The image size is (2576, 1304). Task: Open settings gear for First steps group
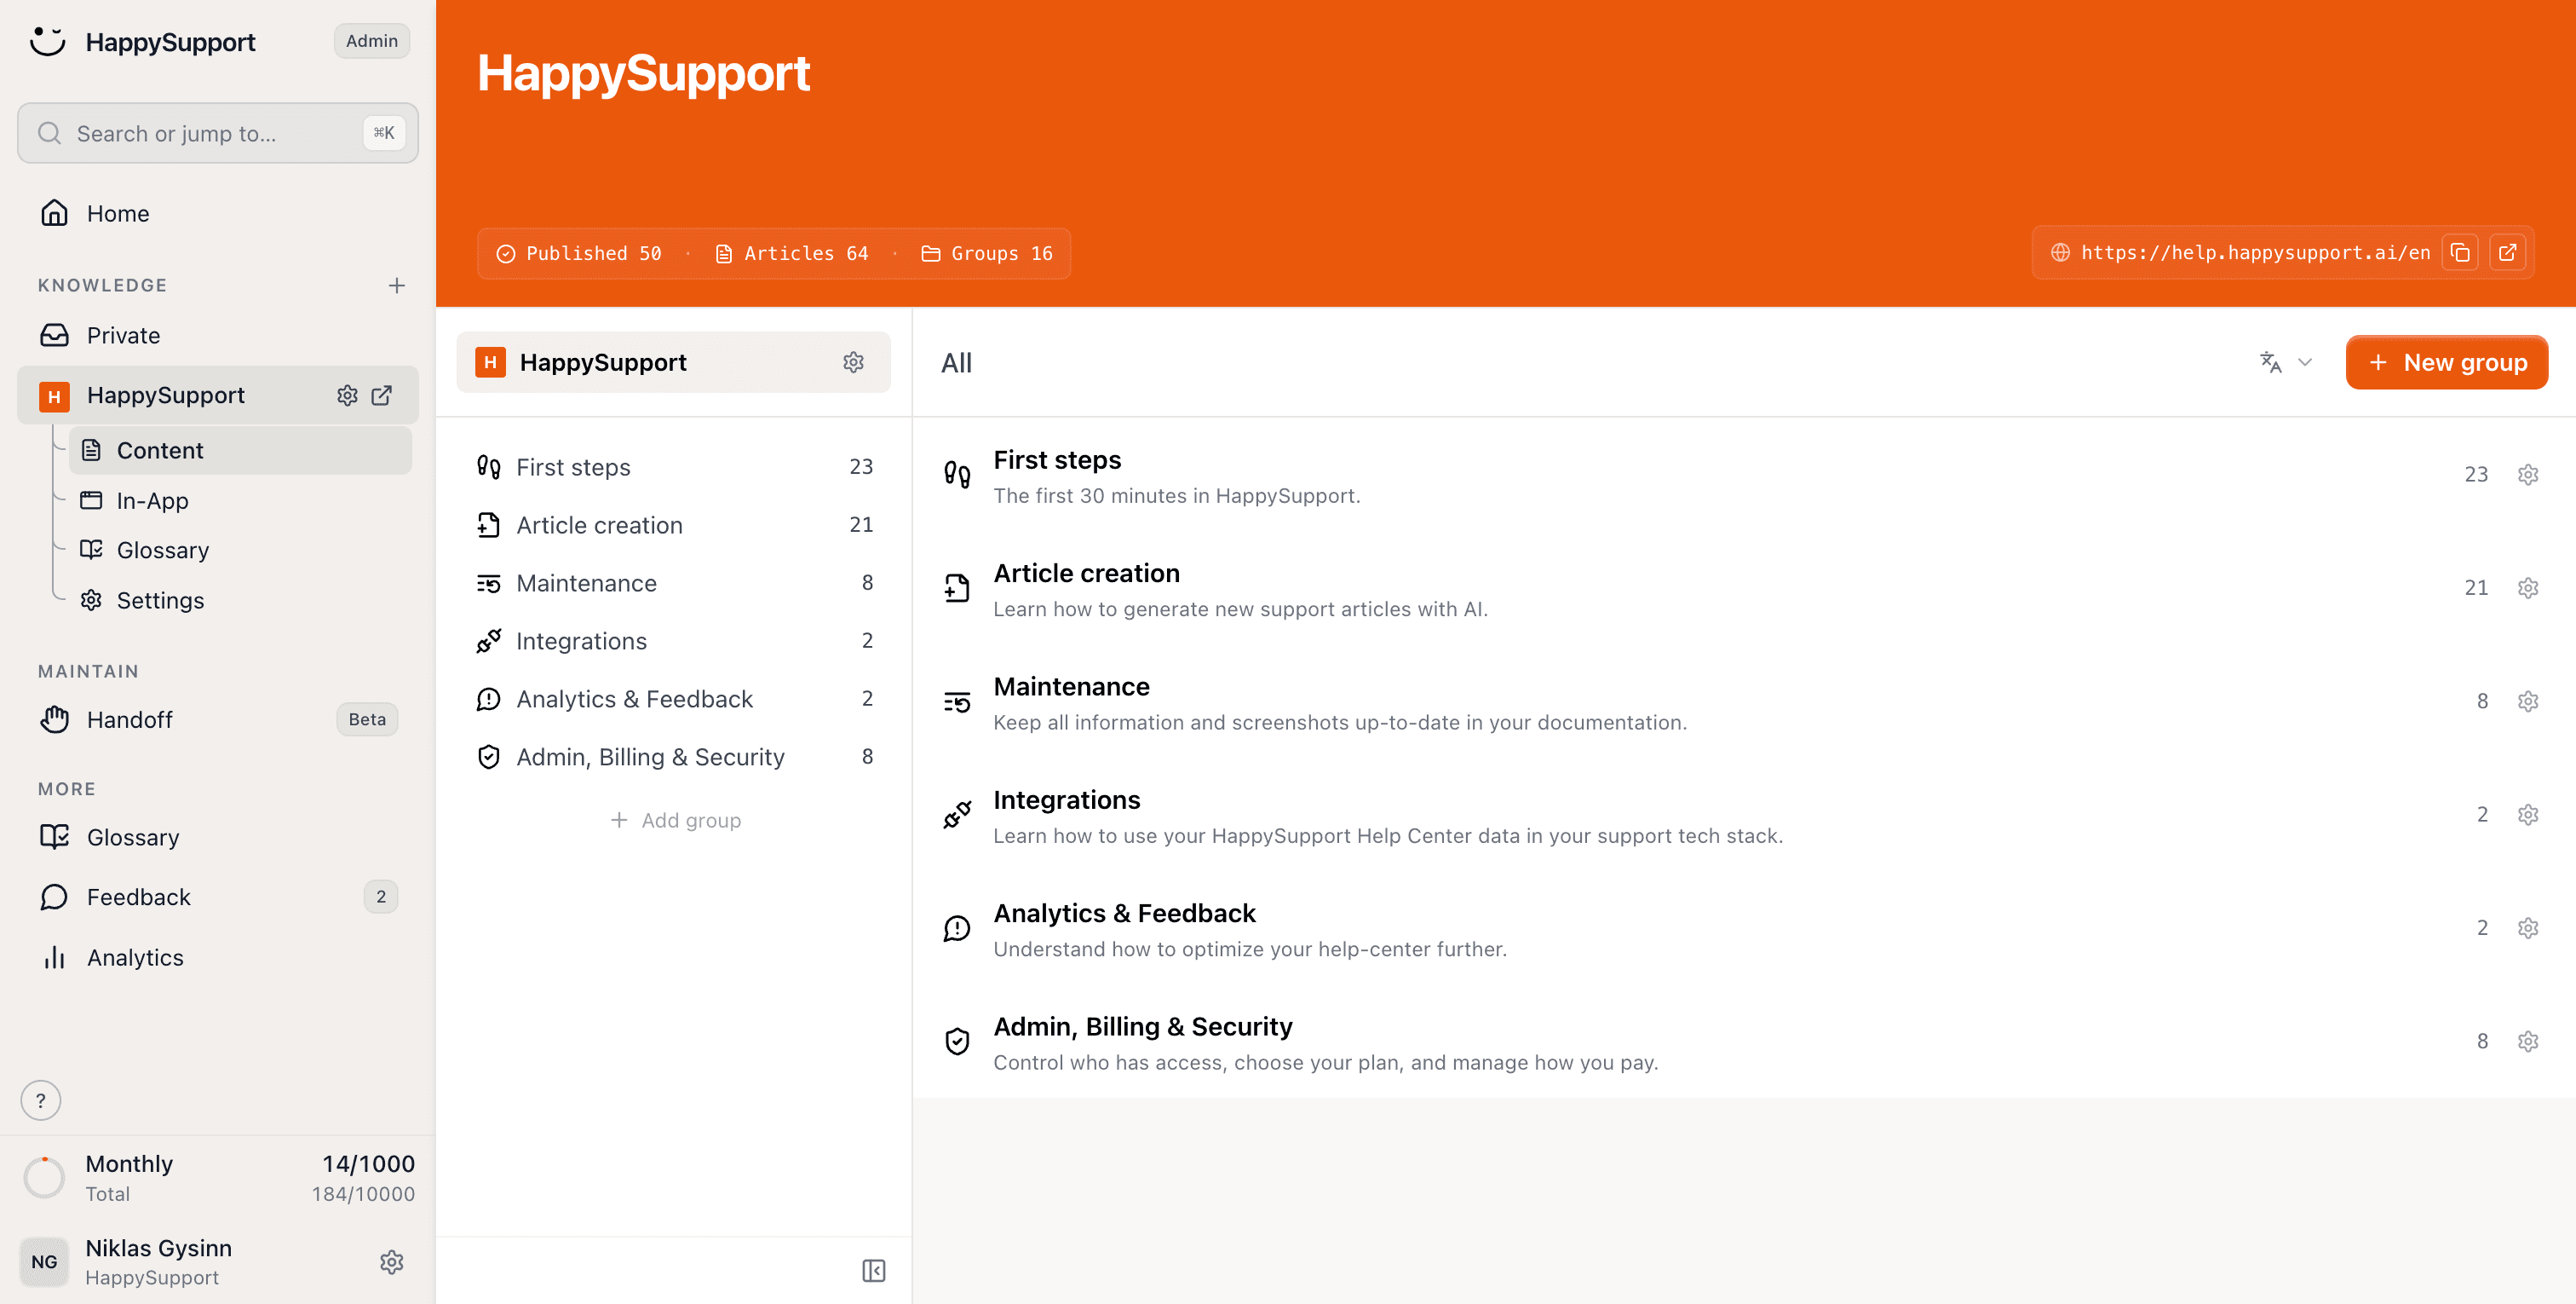(2528, 475)
